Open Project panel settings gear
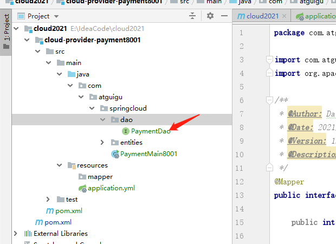336x244 pixels. click(x=210, y=16)
